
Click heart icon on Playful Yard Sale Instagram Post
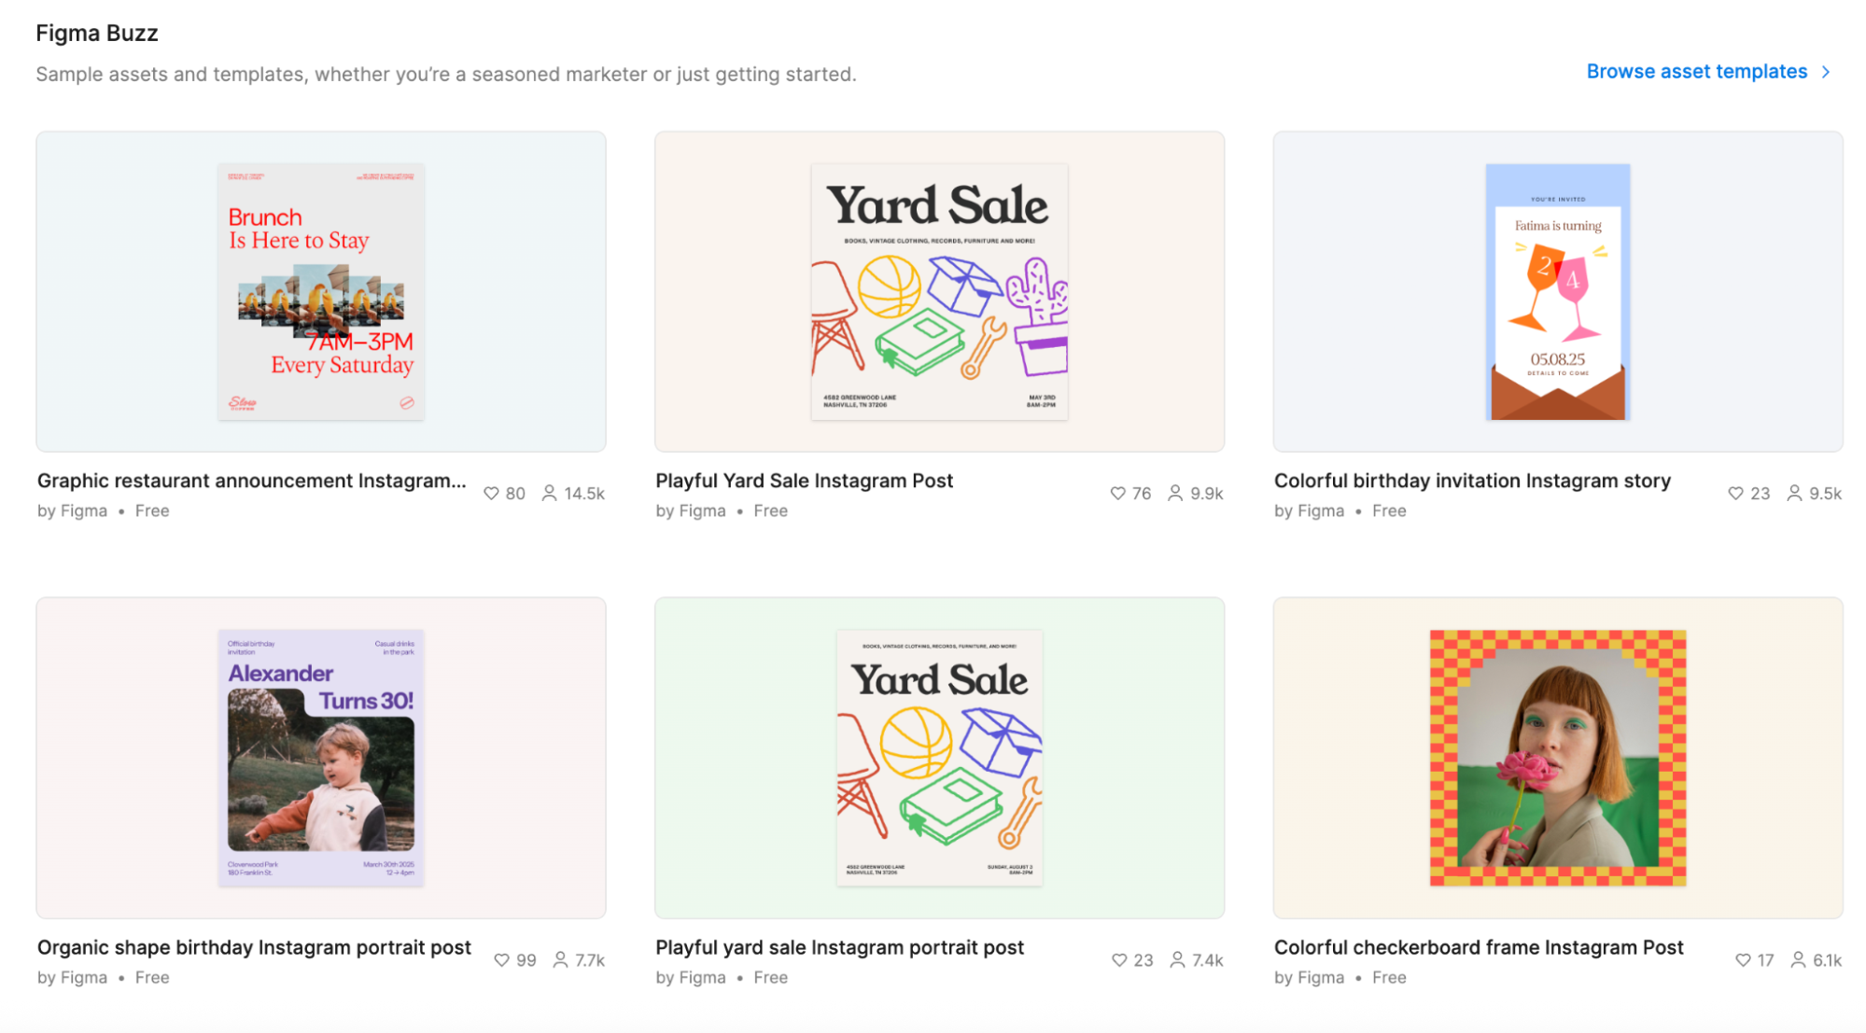coord(1117,494)
